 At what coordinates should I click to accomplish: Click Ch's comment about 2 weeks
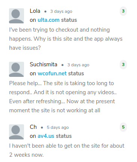[67, 150]
